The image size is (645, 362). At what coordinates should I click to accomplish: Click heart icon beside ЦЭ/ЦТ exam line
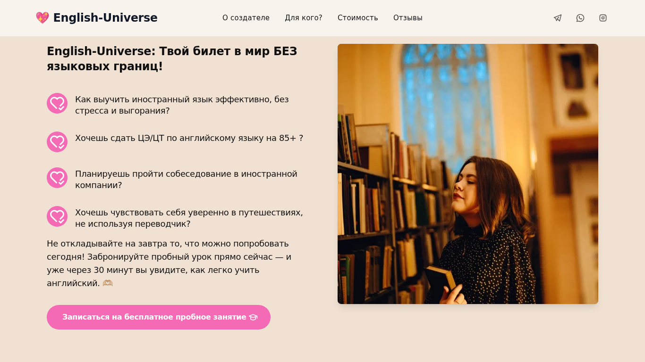[x=57, y=142]
